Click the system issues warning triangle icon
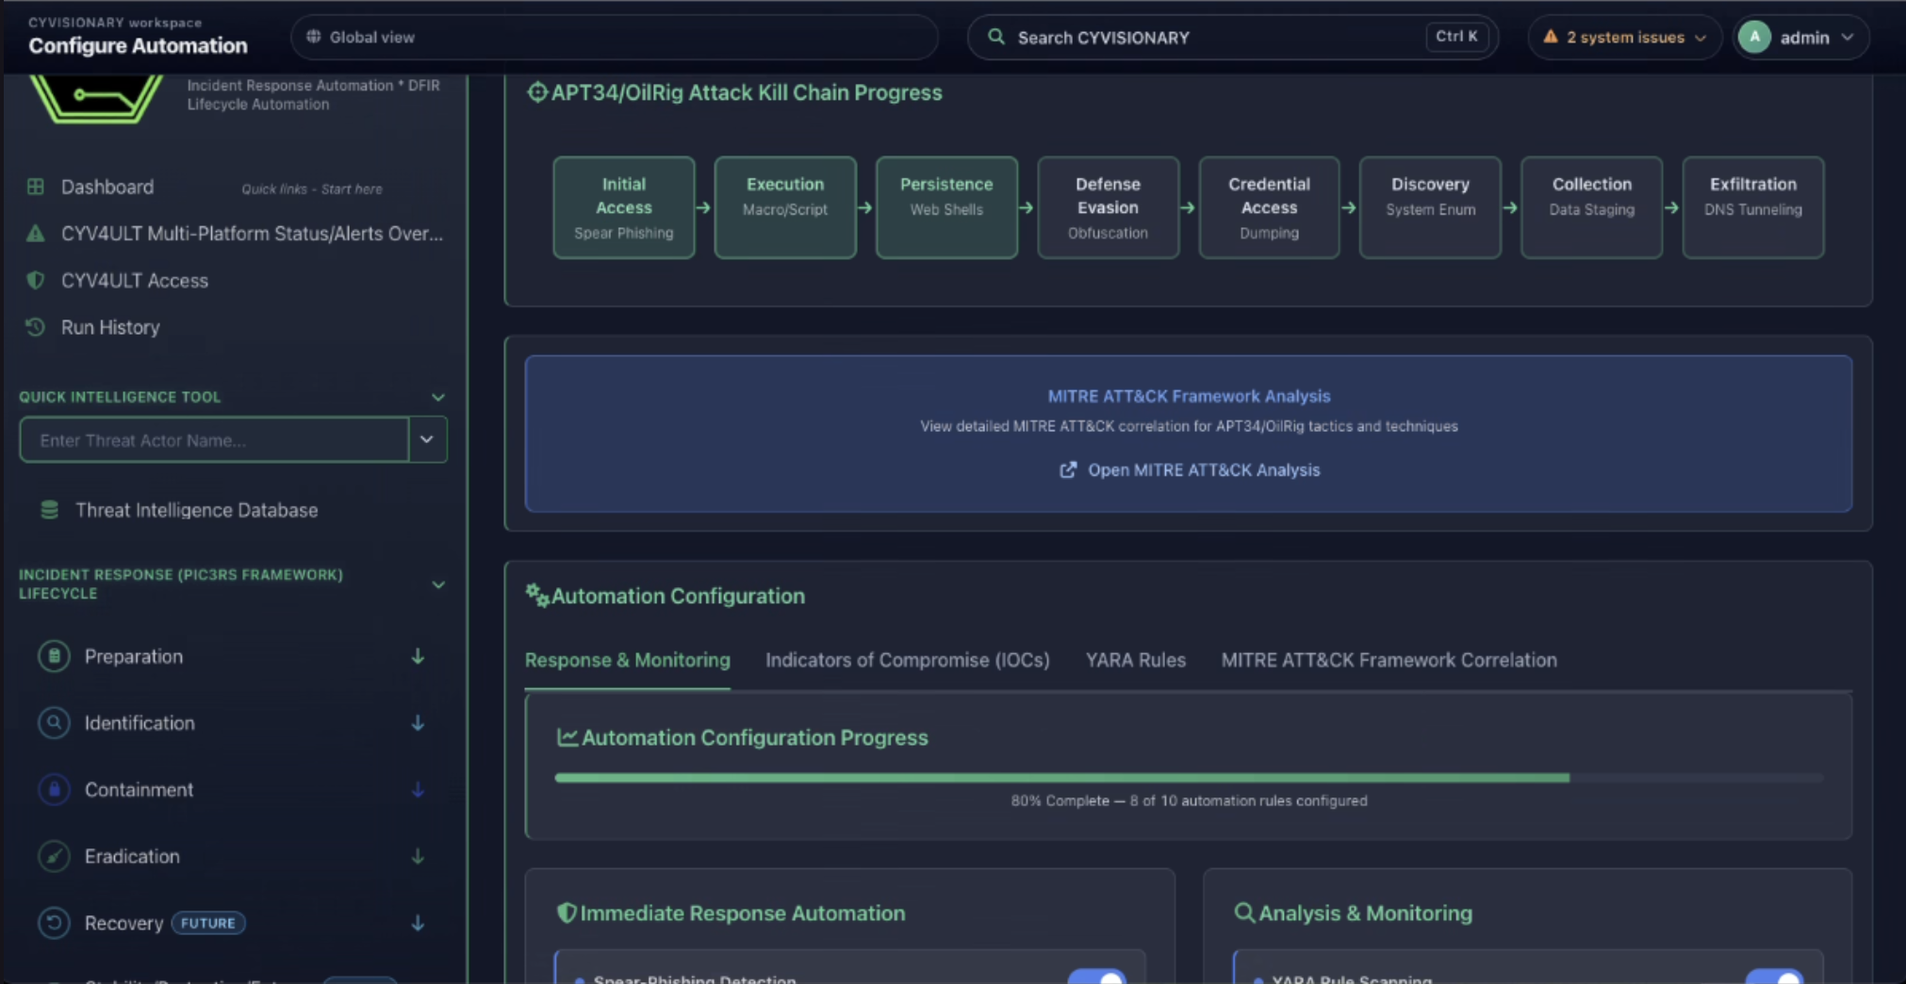This screenshot has width=1906, height=984. 1551,37
